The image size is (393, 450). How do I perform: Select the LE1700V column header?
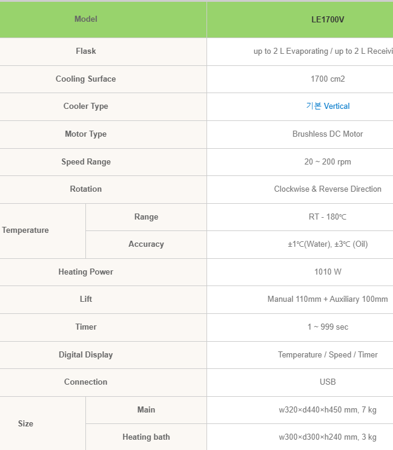(x=328, y=19)
